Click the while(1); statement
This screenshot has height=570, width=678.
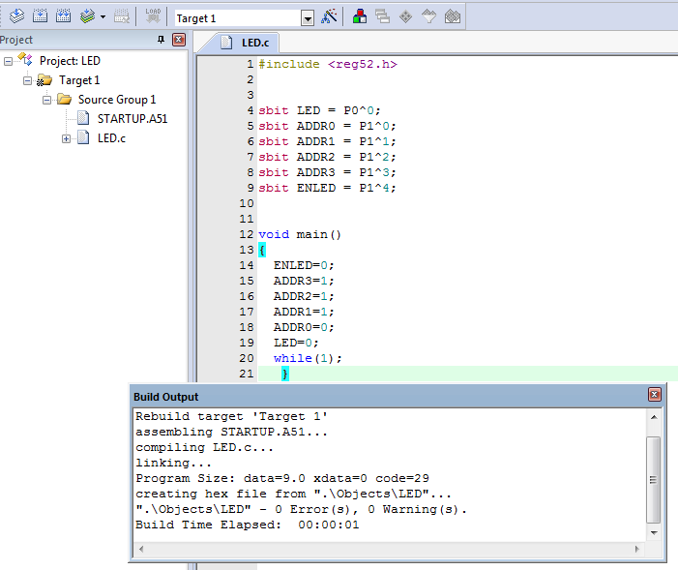click(308, 358)
